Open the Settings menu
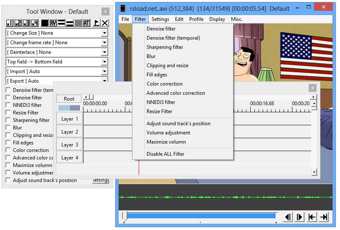 point(160,19)
